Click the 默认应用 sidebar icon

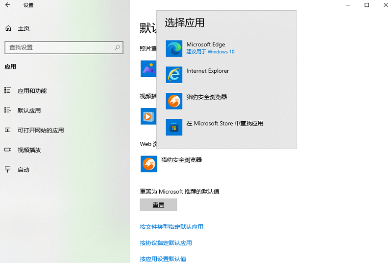pos(8,110)
